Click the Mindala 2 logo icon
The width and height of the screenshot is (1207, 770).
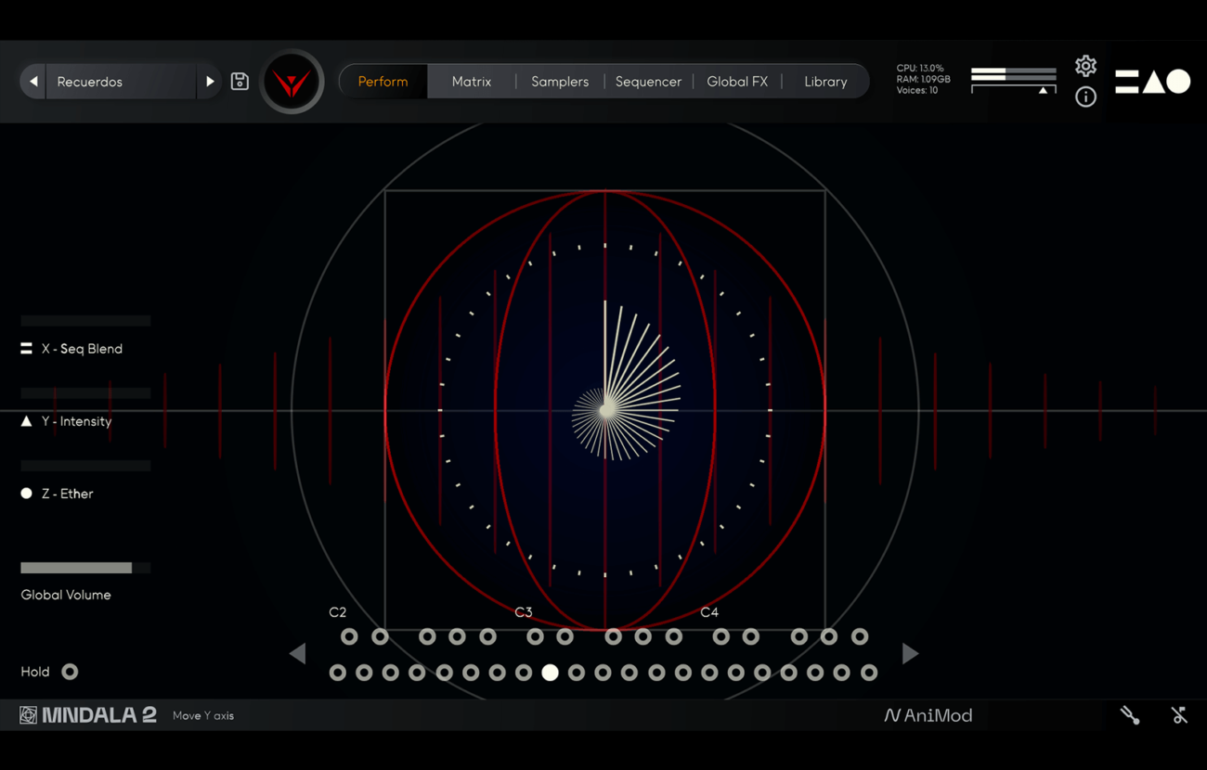click(29, 715)
